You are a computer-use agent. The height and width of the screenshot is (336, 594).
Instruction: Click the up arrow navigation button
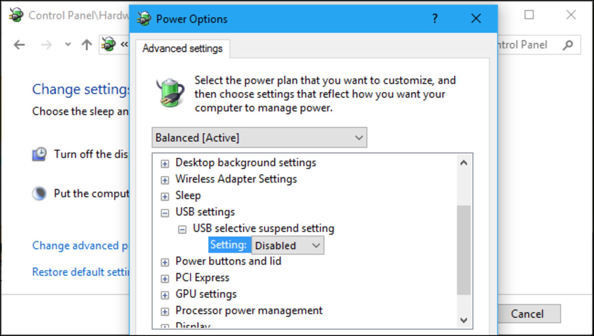(87, 45)
